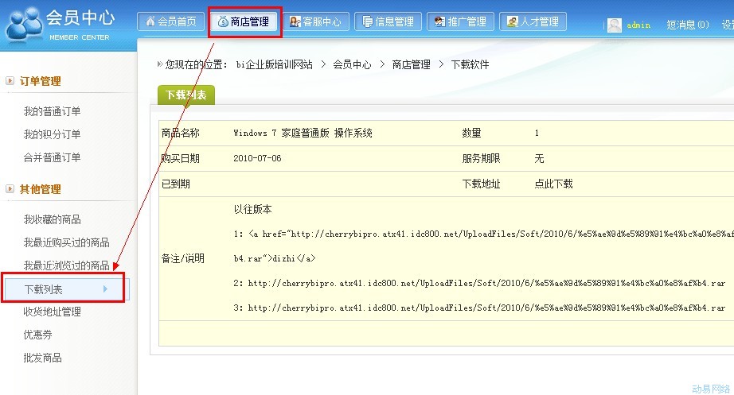Collapse the 订单管理 sidebar section
The width and height of the screenshot is (734, 395).
click(10, 81)
